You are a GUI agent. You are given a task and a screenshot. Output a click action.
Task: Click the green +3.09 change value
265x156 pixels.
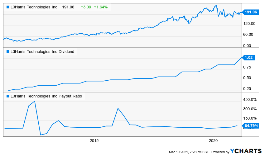pos(86,7)
